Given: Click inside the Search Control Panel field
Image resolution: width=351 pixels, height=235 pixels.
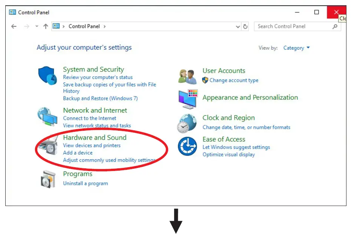Looking at the screenshot, I should 292,26.
